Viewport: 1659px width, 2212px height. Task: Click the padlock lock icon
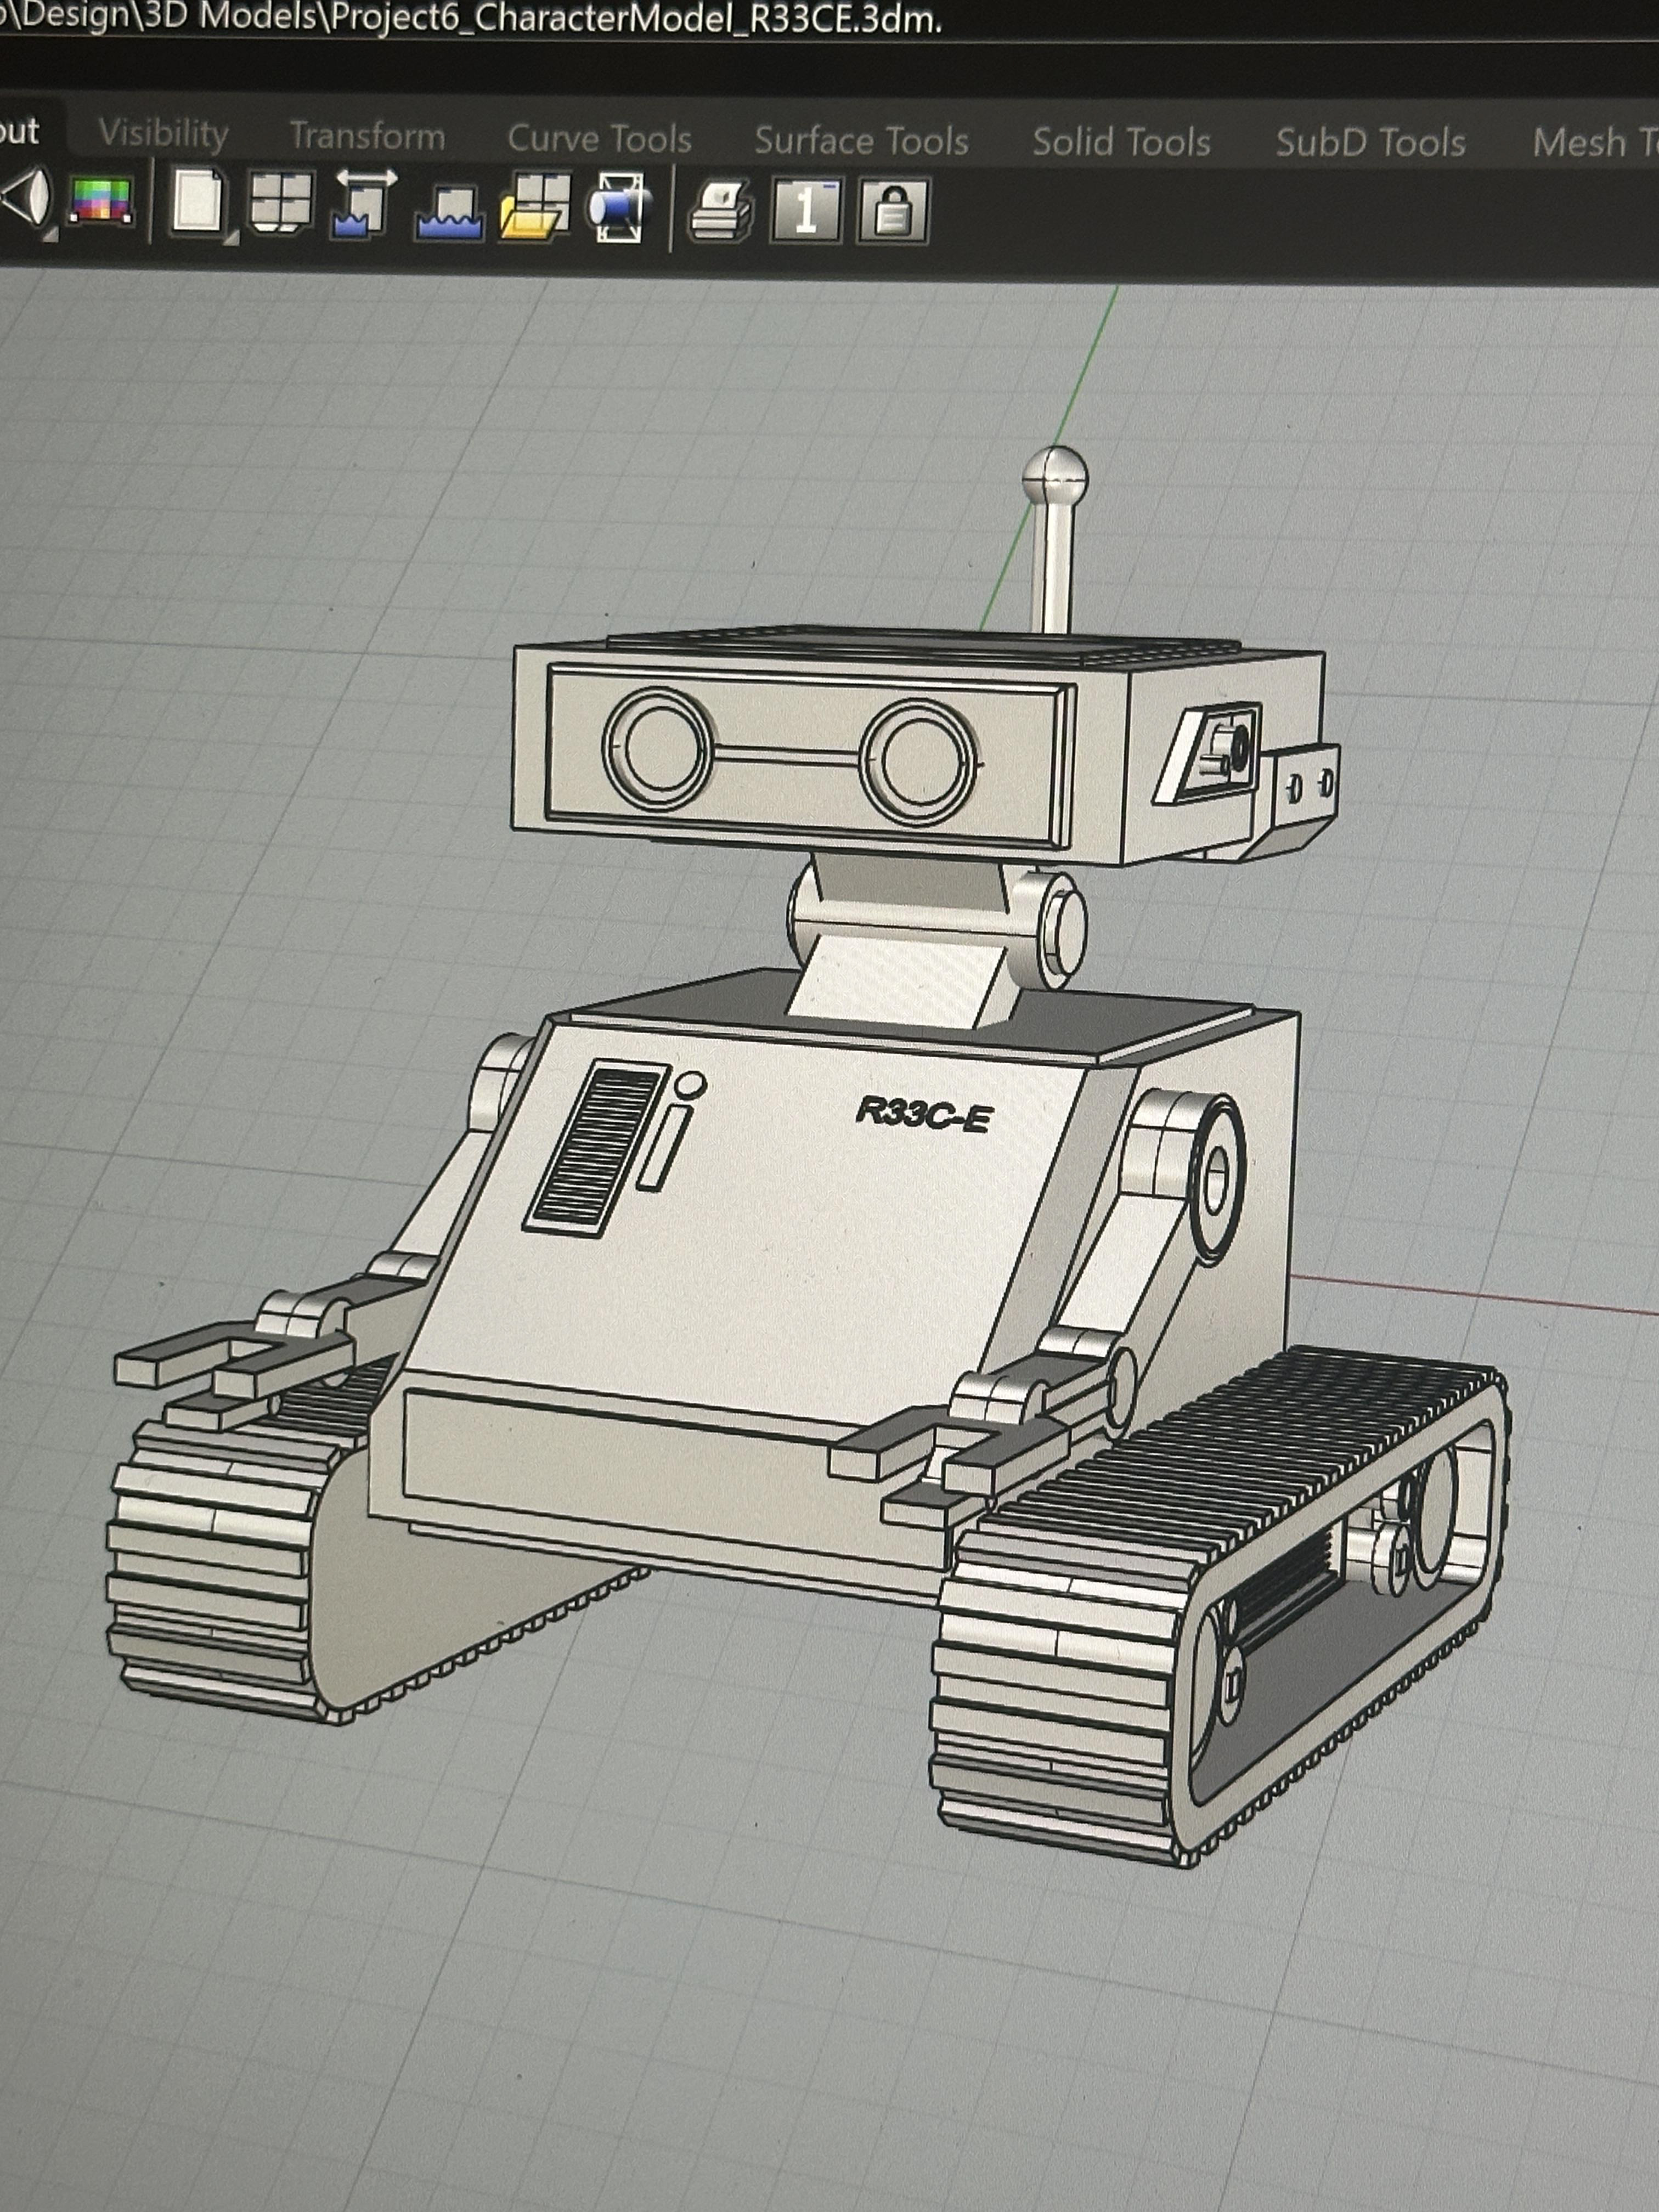pos(893,212)
